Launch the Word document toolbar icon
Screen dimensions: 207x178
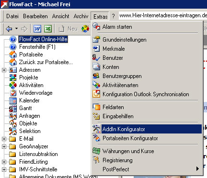click(37, 29)
